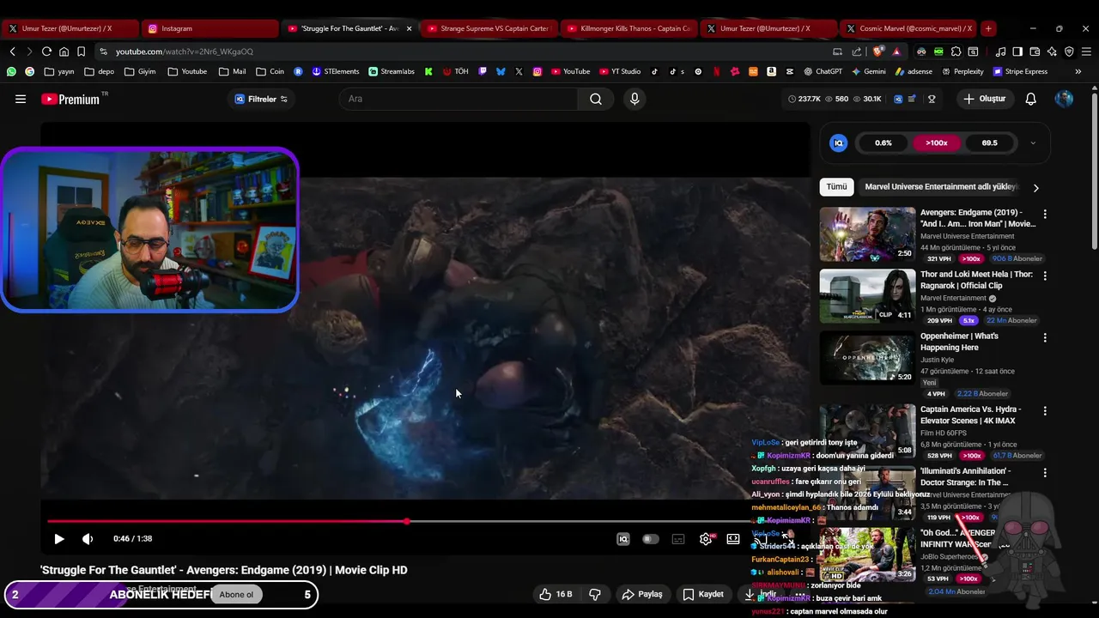Open the YouTube hamburger guide menu
The width and height of the screenshot is (1099, 618).
tap(21, 99)
